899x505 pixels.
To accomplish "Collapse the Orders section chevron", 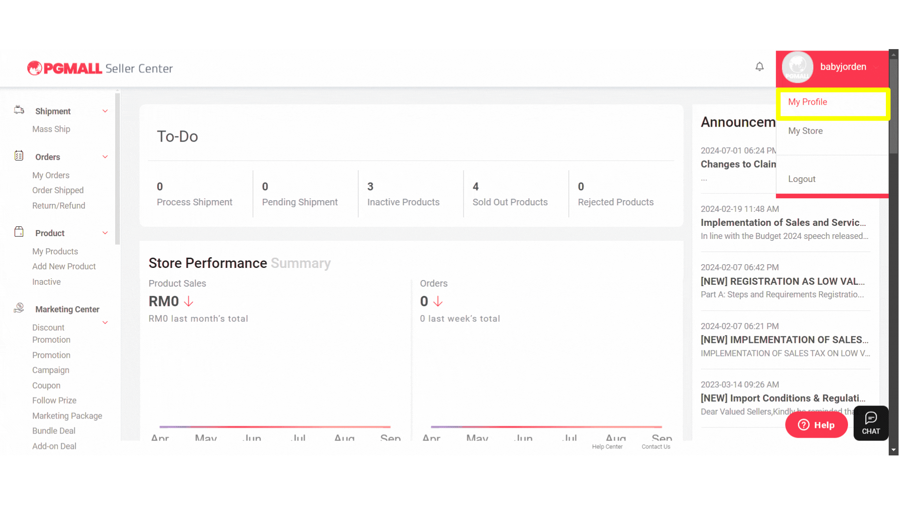I will (x=105, y=157).
